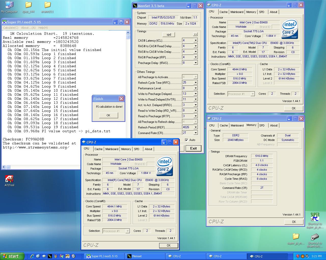Launch Windows Media Player from Quick Launch
The image size is (326, 260).
pyautogui.click(x=73, y=256)
